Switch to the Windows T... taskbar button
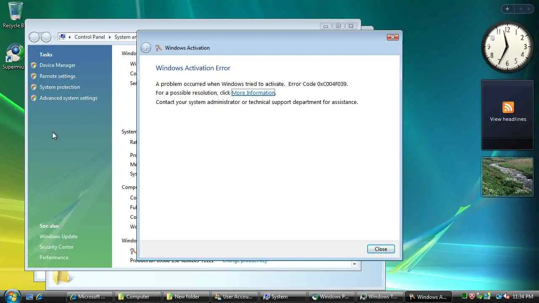The height and width of the screenshot is (303, 539). coord(380,297)
